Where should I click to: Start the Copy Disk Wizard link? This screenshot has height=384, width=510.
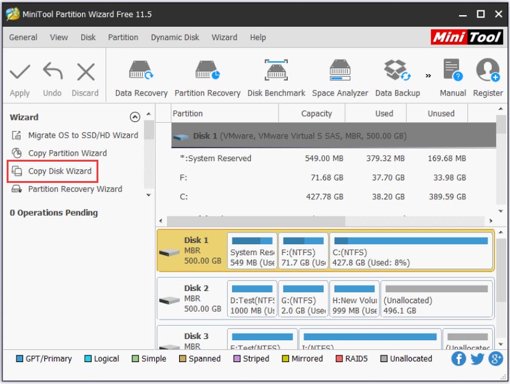point(60,171)
